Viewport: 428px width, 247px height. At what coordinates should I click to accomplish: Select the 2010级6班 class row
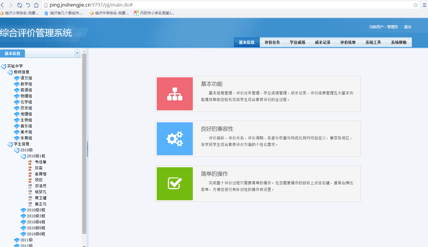click(36, 234)
